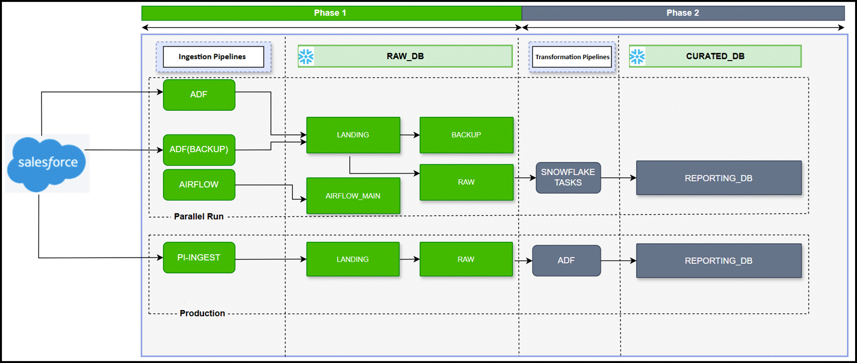The height and width of the screenshot is (363, 857).
Task: Select the ADF(BACKUP) pipeline box
Action: pos(199,149)
